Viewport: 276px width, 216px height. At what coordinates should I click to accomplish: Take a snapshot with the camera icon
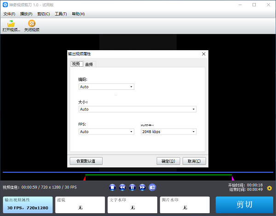pyautogui.click(x=152, y=187)
